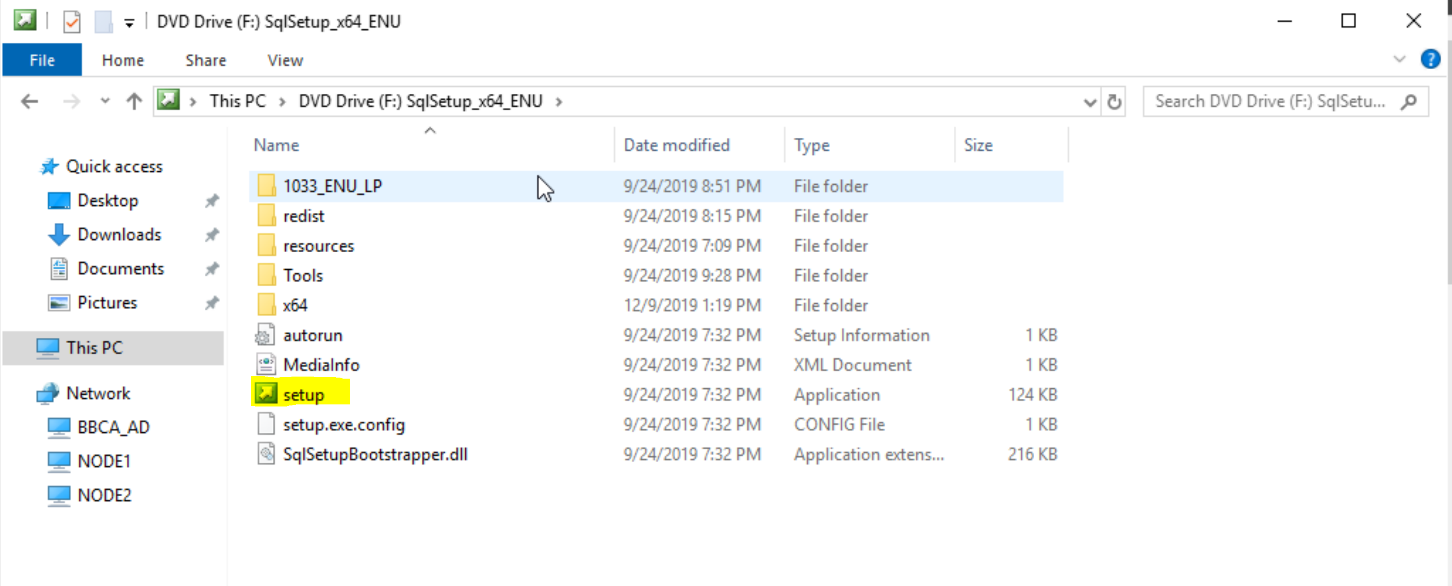
Task: Open Pictures in the navigation pane
Action: pyautogui.click(x=107, y=303)
